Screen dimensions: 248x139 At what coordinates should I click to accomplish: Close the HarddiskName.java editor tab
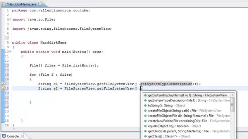pos(40,4)
